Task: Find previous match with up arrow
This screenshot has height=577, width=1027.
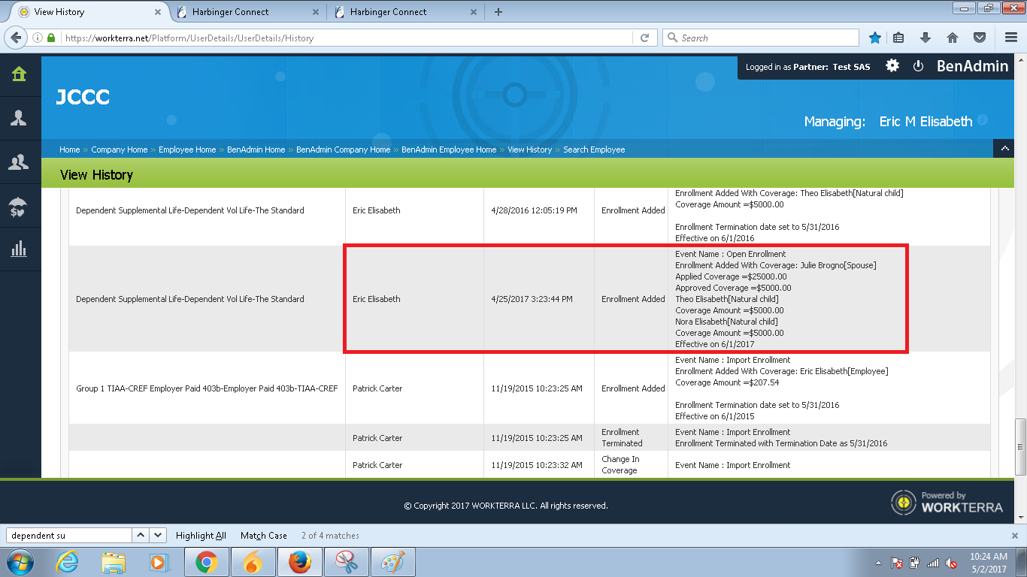Action: click(x=141, y=536)
